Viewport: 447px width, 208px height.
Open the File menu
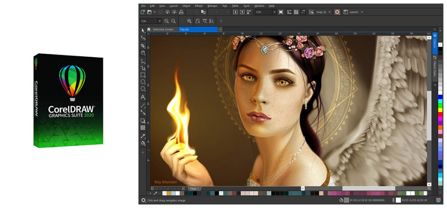pyautogui.click(x=143, y=6)
